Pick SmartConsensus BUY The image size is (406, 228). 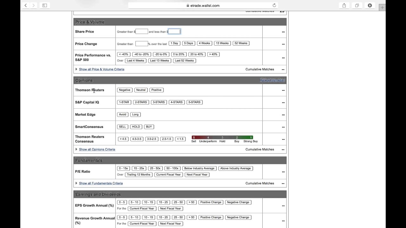(x=149, y=127)
